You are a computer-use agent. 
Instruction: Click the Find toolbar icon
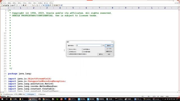click(x=33, y=5)
